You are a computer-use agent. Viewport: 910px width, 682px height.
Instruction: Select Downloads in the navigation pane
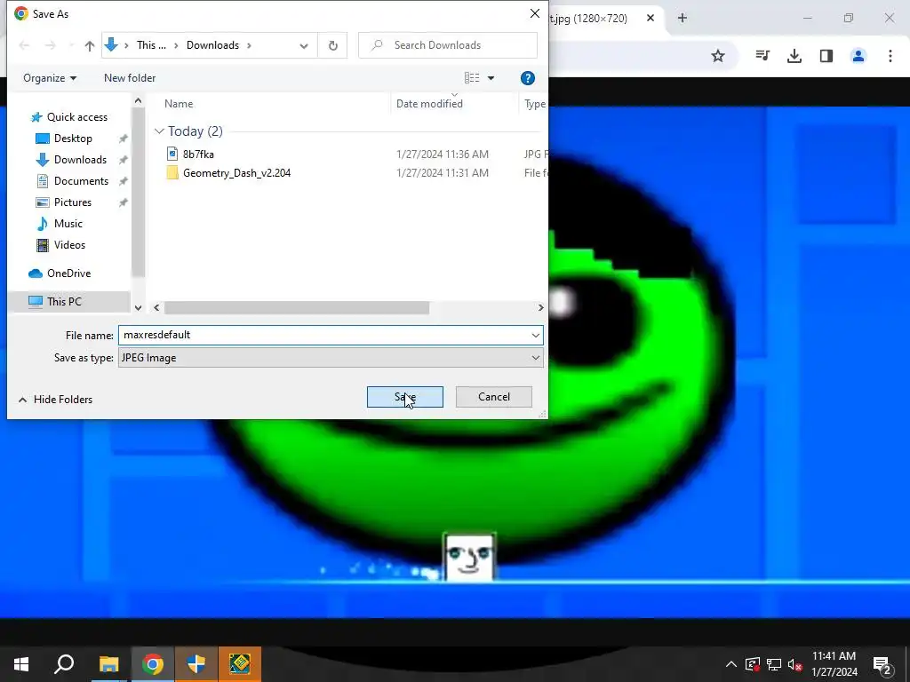click(x=79, y=160)
